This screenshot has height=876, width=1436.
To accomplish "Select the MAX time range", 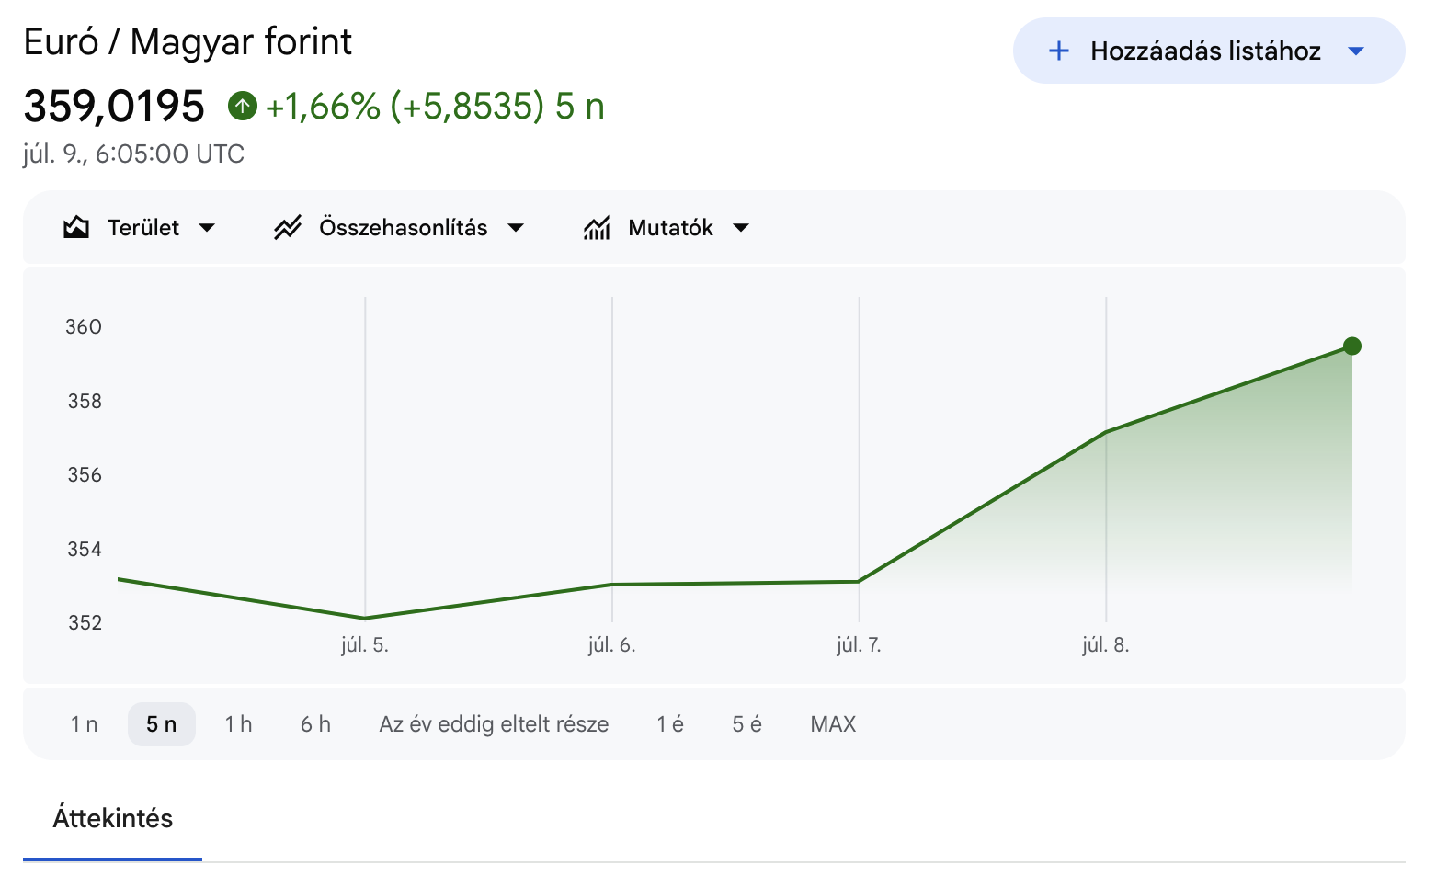I will [833, 724].
